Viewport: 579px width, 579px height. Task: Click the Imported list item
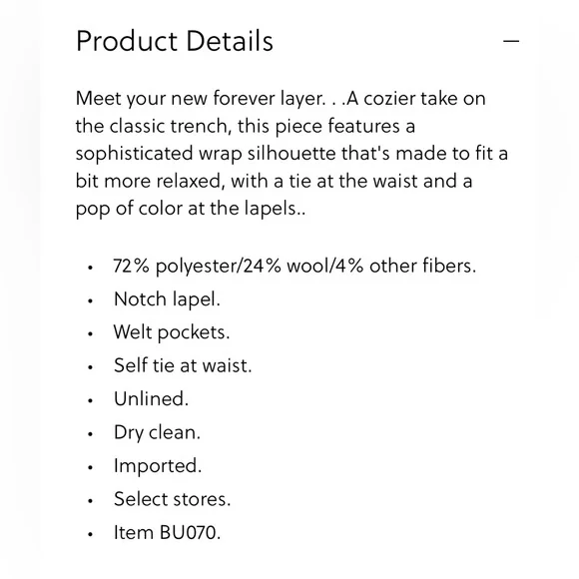[x=158, y=465]
